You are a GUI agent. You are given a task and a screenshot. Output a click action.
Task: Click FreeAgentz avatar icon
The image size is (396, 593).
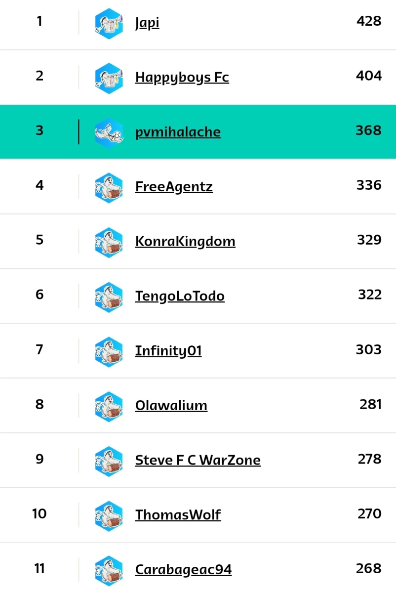click(109, 188)
